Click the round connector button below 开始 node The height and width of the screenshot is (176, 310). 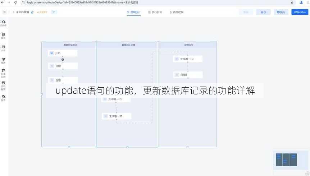tap(63, 60)
